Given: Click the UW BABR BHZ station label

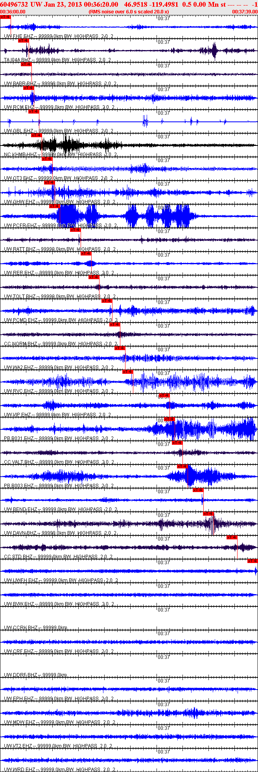Looking at the screenshot, I should click(20, 84).
